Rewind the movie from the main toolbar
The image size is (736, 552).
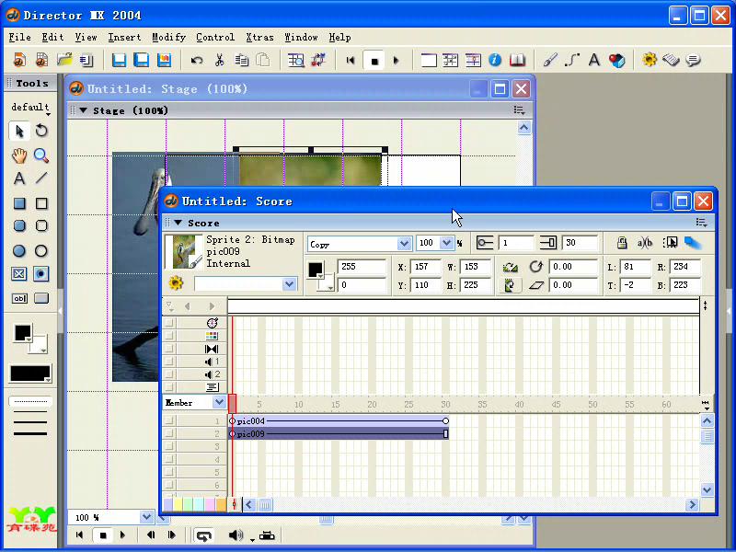[x=351, y=60]
